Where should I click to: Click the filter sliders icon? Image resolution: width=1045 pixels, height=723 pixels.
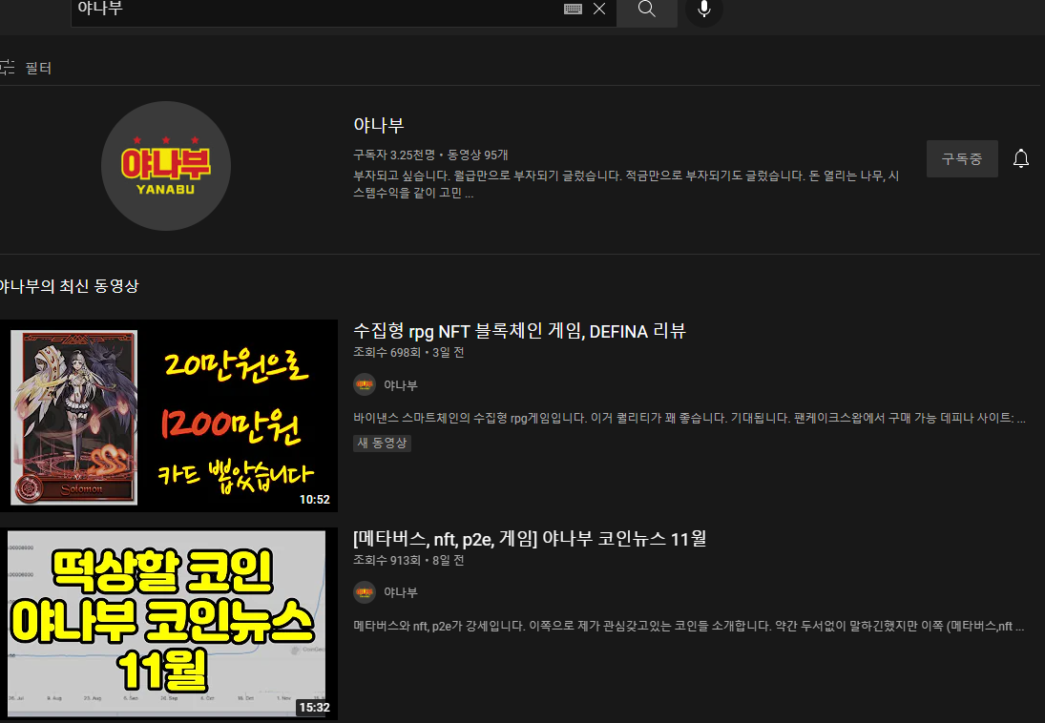tap(7, 68)
